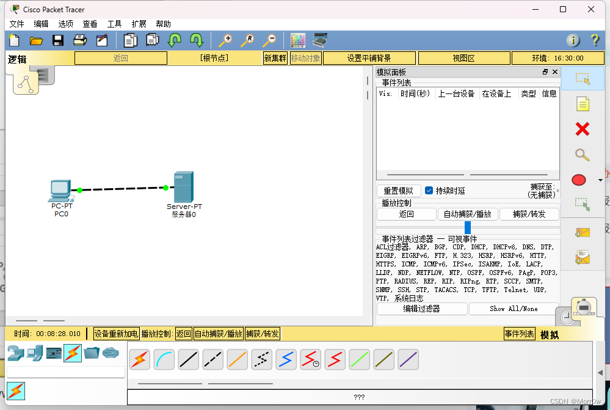610x410 pixels.
Task: Select the console cable
Action: coord(164,359)
